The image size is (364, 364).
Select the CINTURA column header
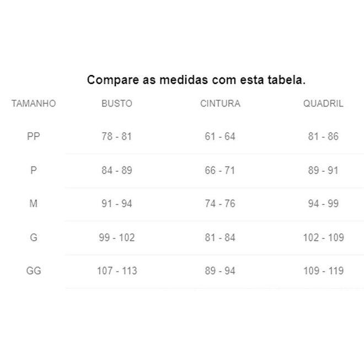220,104
